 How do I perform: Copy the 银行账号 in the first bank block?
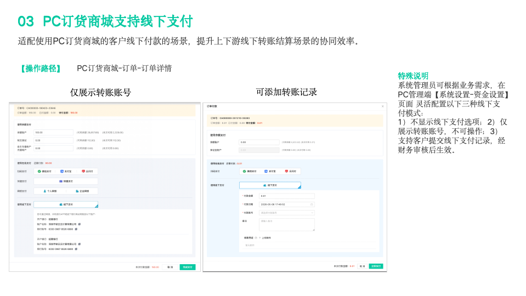click(x=76, y=229)
